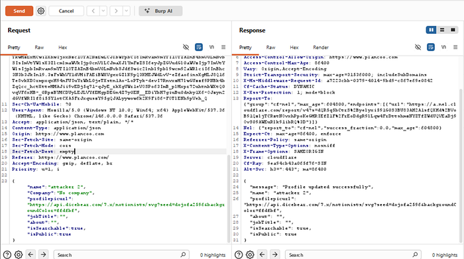Switch to the Response Hex tab
Screen dimensions: 464x259
click(x=294, y=47)
